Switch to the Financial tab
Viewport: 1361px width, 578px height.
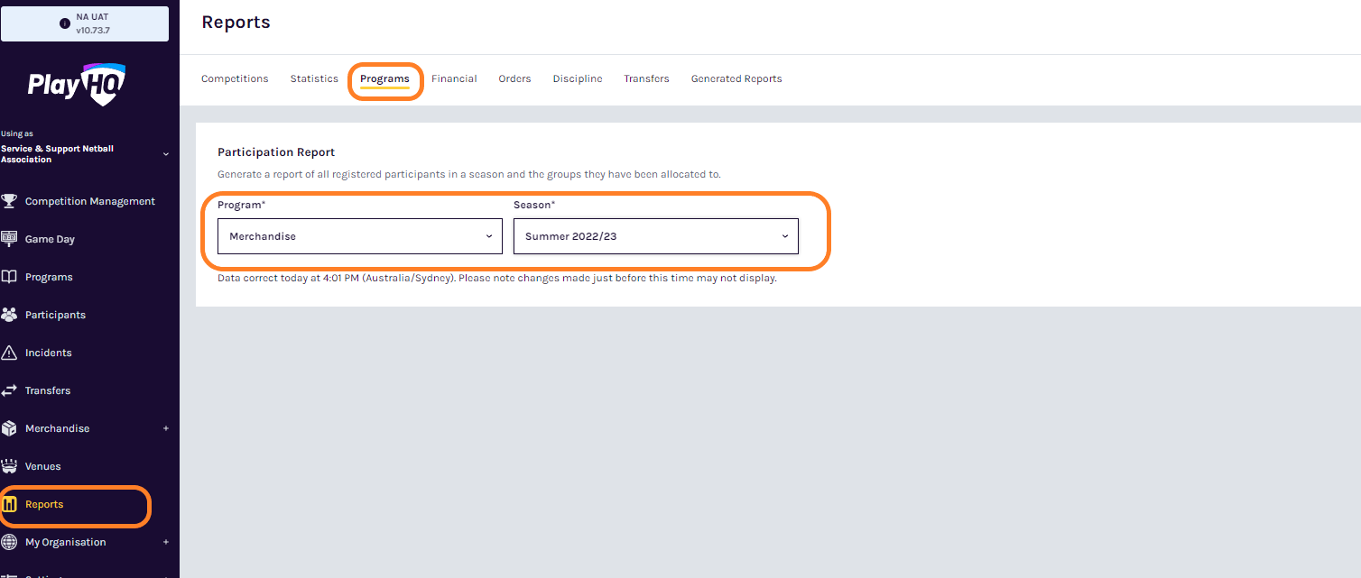454,78
